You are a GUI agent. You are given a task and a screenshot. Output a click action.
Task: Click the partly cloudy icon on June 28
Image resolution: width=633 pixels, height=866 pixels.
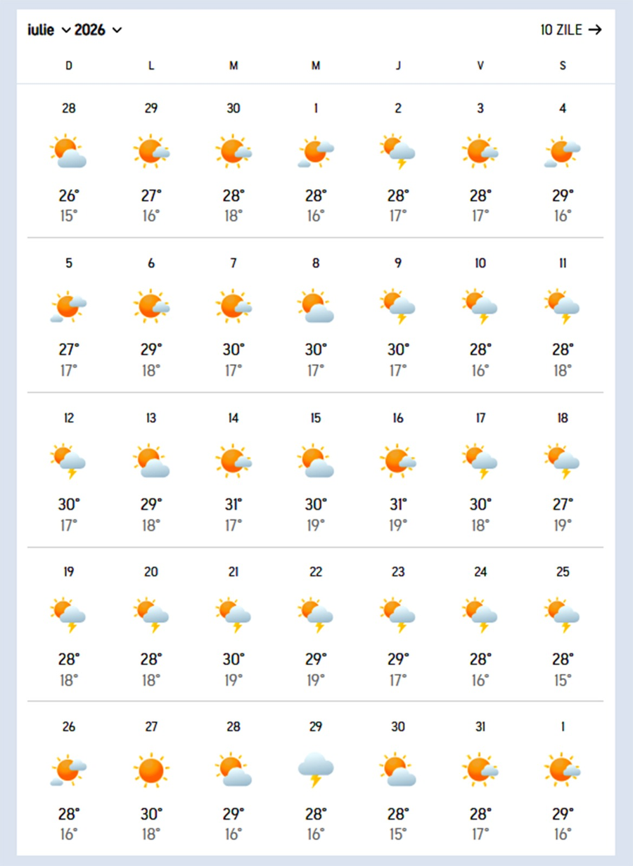click(x=69, y=151)
